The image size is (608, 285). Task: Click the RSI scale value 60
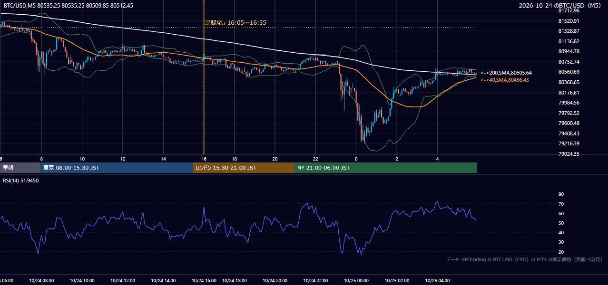tap(561, 213)
